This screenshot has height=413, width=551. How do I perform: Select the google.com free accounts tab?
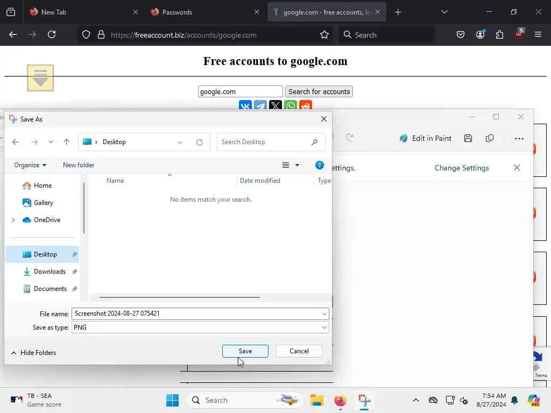327,12
